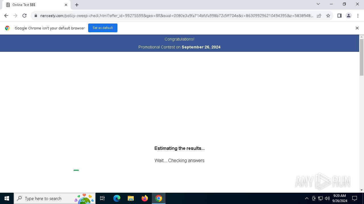This screenshot has height=204, width=364.
Task: Click the Type here to search box
Action: click(55, 198)
